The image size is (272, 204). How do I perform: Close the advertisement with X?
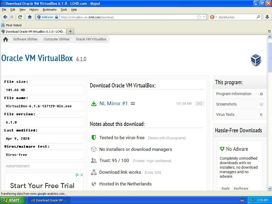tap(82, 175)
